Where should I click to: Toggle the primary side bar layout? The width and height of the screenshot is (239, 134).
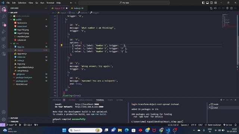point(203,3)
